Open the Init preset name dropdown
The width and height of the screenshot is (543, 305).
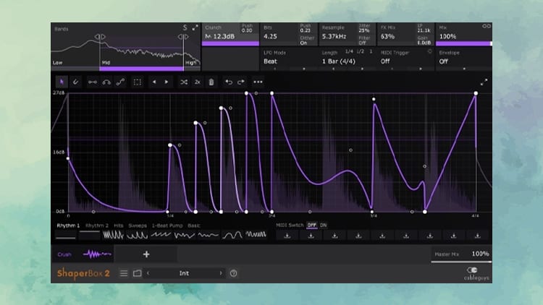[184, 273]
